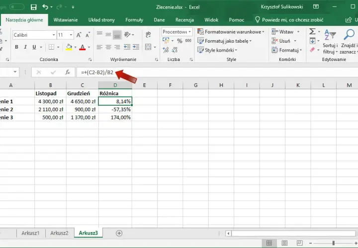Image resolution: width=358 pixels, height=248 pixels.
Task: Align text right
Action: coord(117,47)
